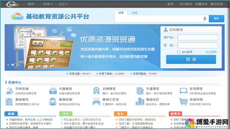Click the 忘记密码? link
Image resolution: width=230 pixels, height=129 pixels.
pyautogui.click(x=211, y=52)
